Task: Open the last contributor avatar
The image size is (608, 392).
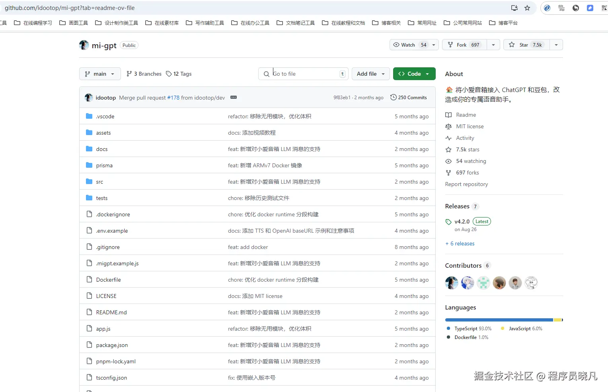Action: (531, 283)
